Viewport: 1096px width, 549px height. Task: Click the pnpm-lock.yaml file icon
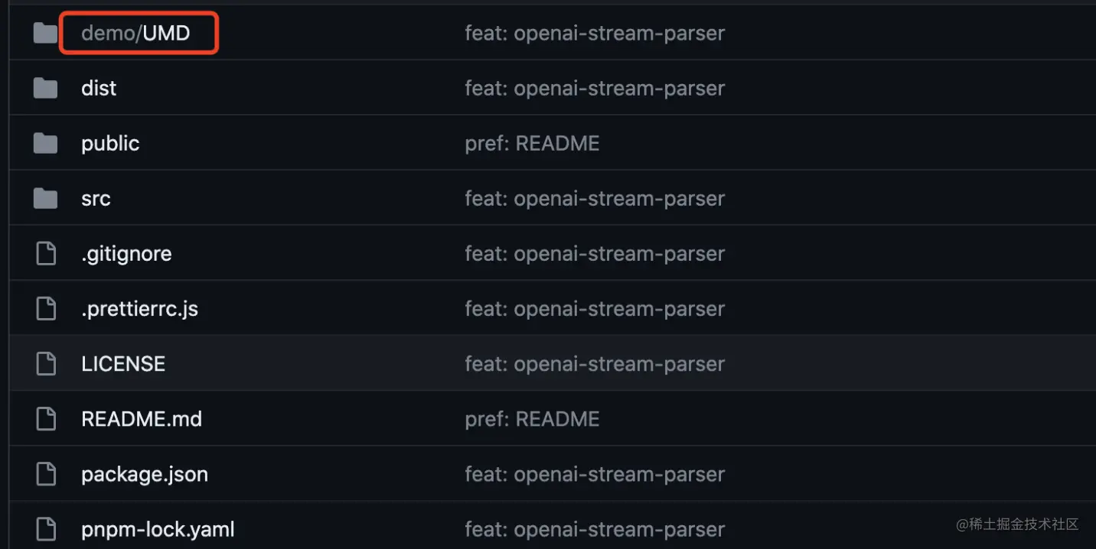[46, 529]
